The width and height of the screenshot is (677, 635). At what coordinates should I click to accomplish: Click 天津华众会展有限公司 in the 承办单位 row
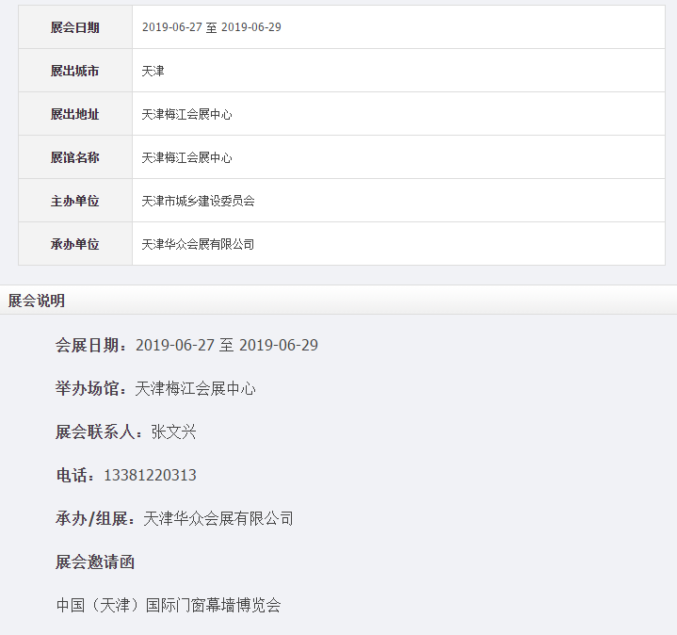(x=198, y=244)
